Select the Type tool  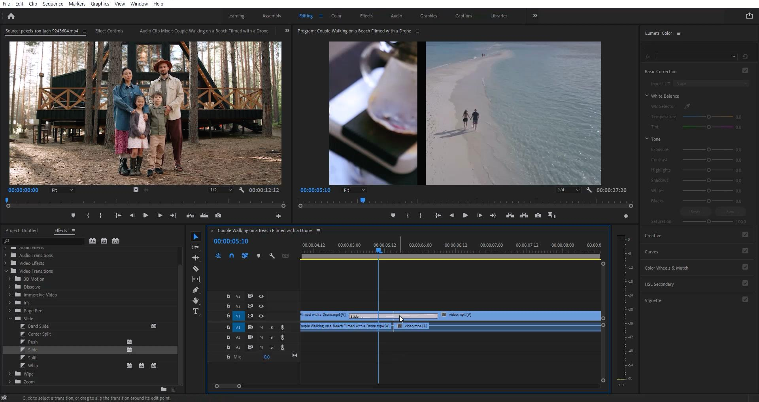[x=196, y=311]
